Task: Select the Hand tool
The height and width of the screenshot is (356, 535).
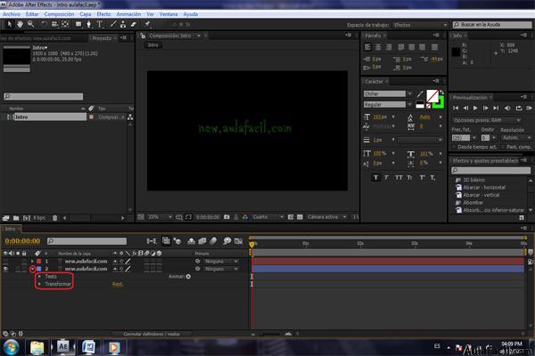Action: pos(20,24)
